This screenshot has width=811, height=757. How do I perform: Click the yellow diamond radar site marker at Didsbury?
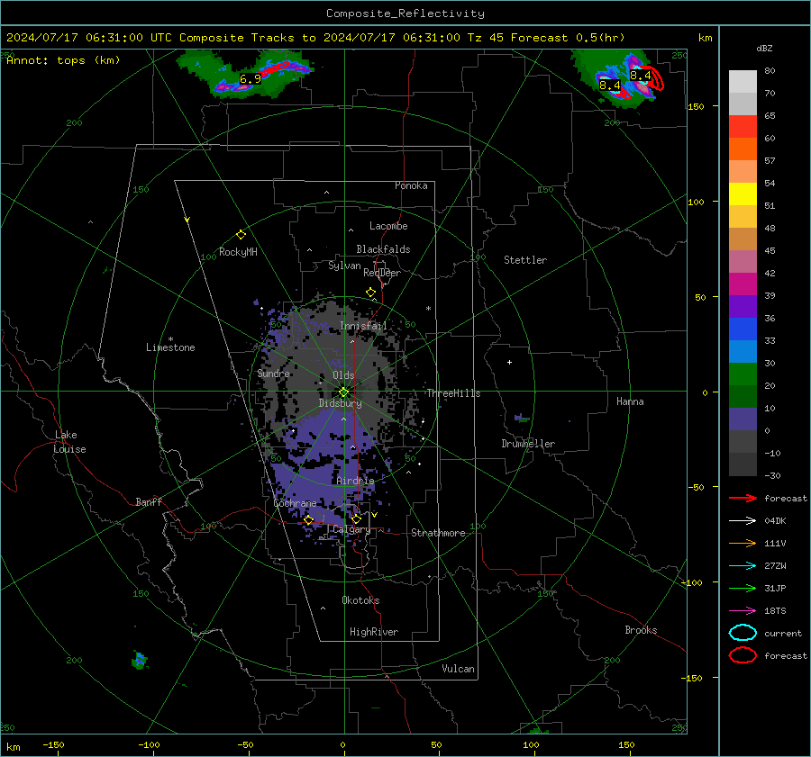click(343, 392)
